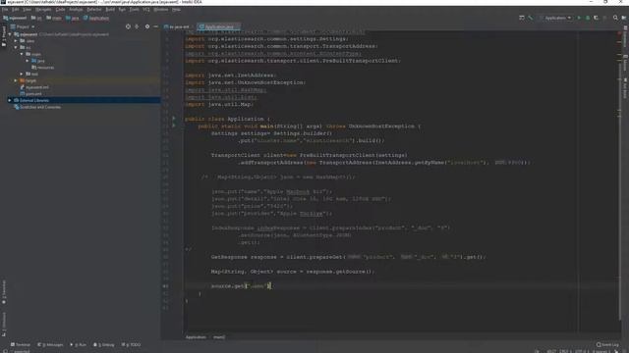Open the Event Log

(x=607, y=344)
